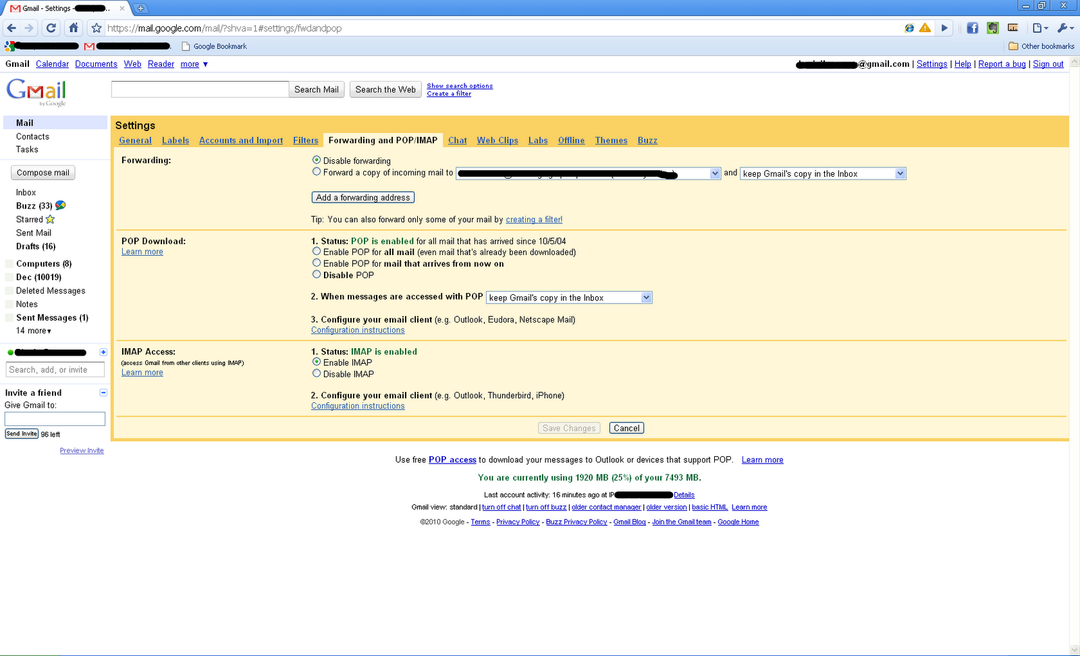Click the browser address bar URL
This screenshot has width=1080, height=656.
coord(225,28)
